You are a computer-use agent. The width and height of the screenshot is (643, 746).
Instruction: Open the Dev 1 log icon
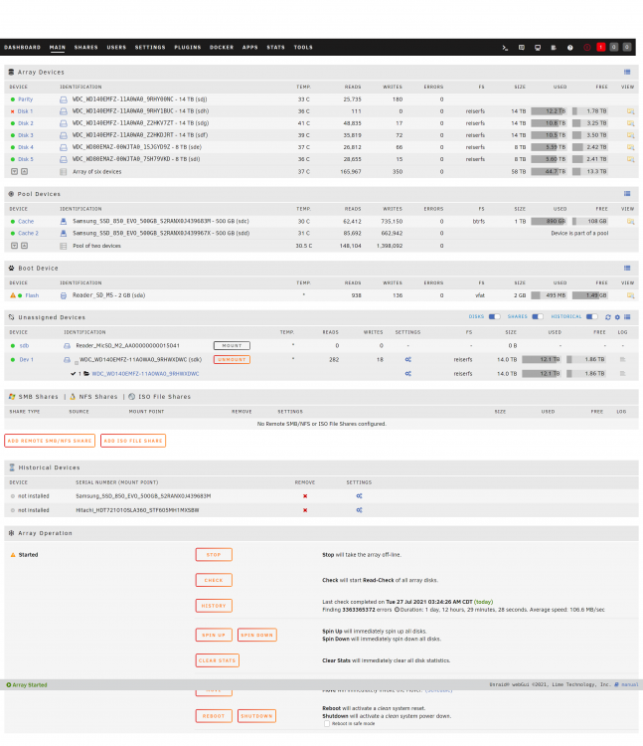pyautogui.click(x=622, y=360)
